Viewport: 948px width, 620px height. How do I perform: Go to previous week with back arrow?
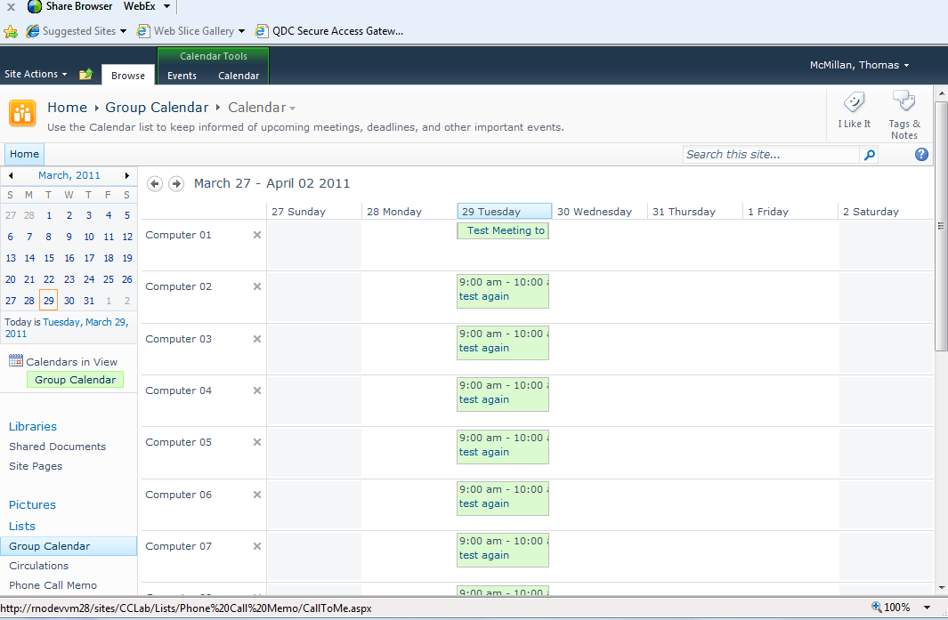tap(153, 183)
